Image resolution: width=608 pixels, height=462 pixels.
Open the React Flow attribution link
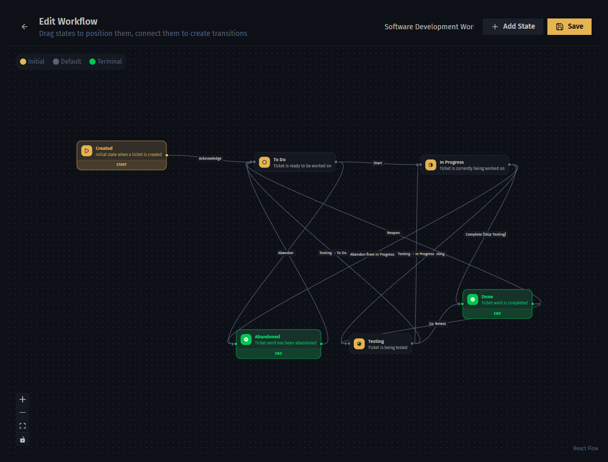585,449
